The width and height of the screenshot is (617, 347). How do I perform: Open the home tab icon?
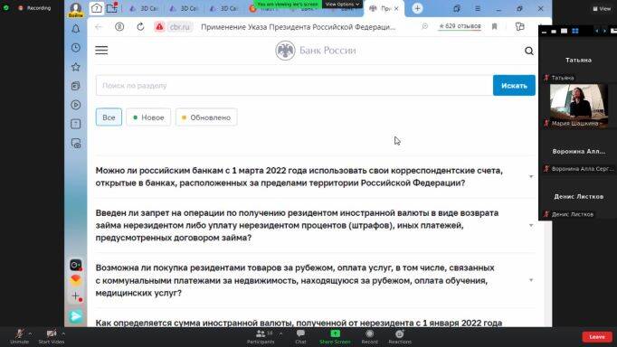tap(97, 8)
